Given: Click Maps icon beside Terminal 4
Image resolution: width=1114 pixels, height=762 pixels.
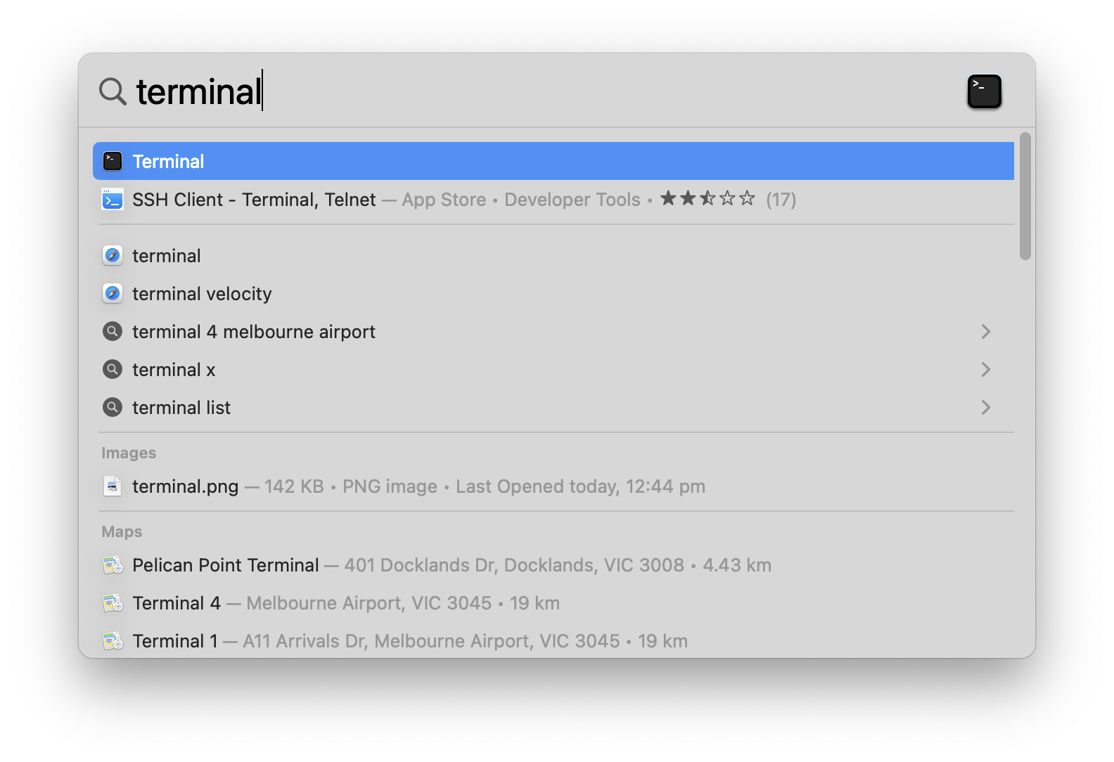Looking at the screenshot, I should pos(113,603).
